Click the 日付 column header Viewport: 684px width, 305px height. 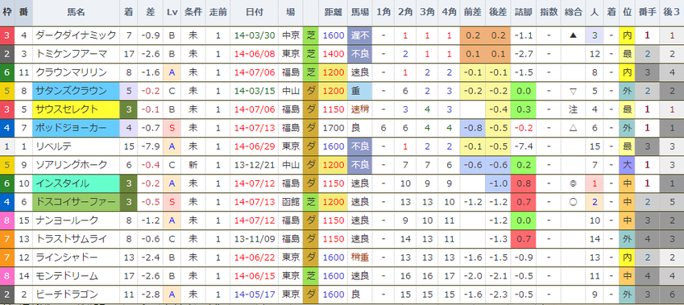click(255, 12)
